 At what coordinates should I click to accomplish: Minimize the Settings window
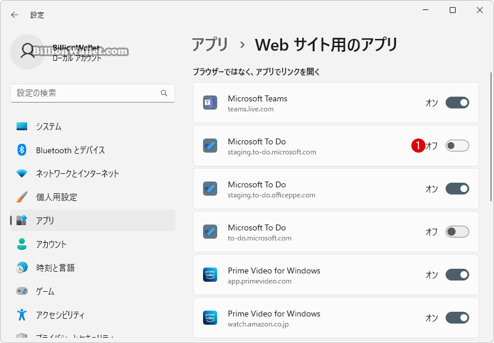[426, 10]
